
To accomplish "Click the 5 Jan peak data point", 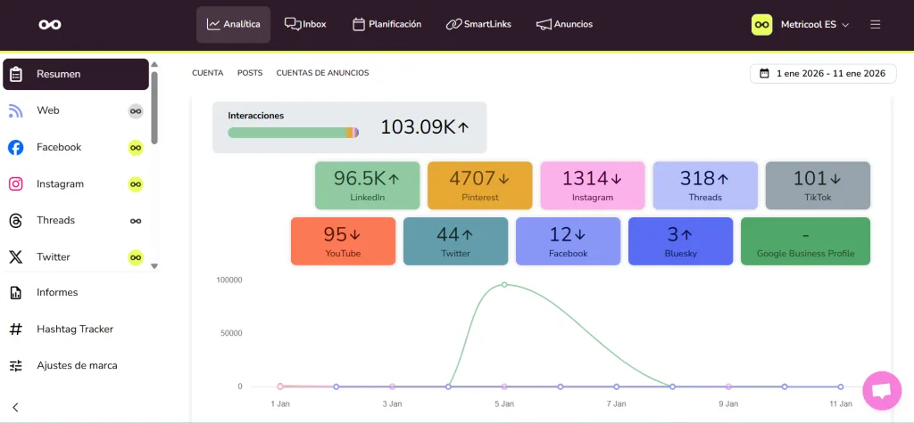I will click(x=504, y=285).
